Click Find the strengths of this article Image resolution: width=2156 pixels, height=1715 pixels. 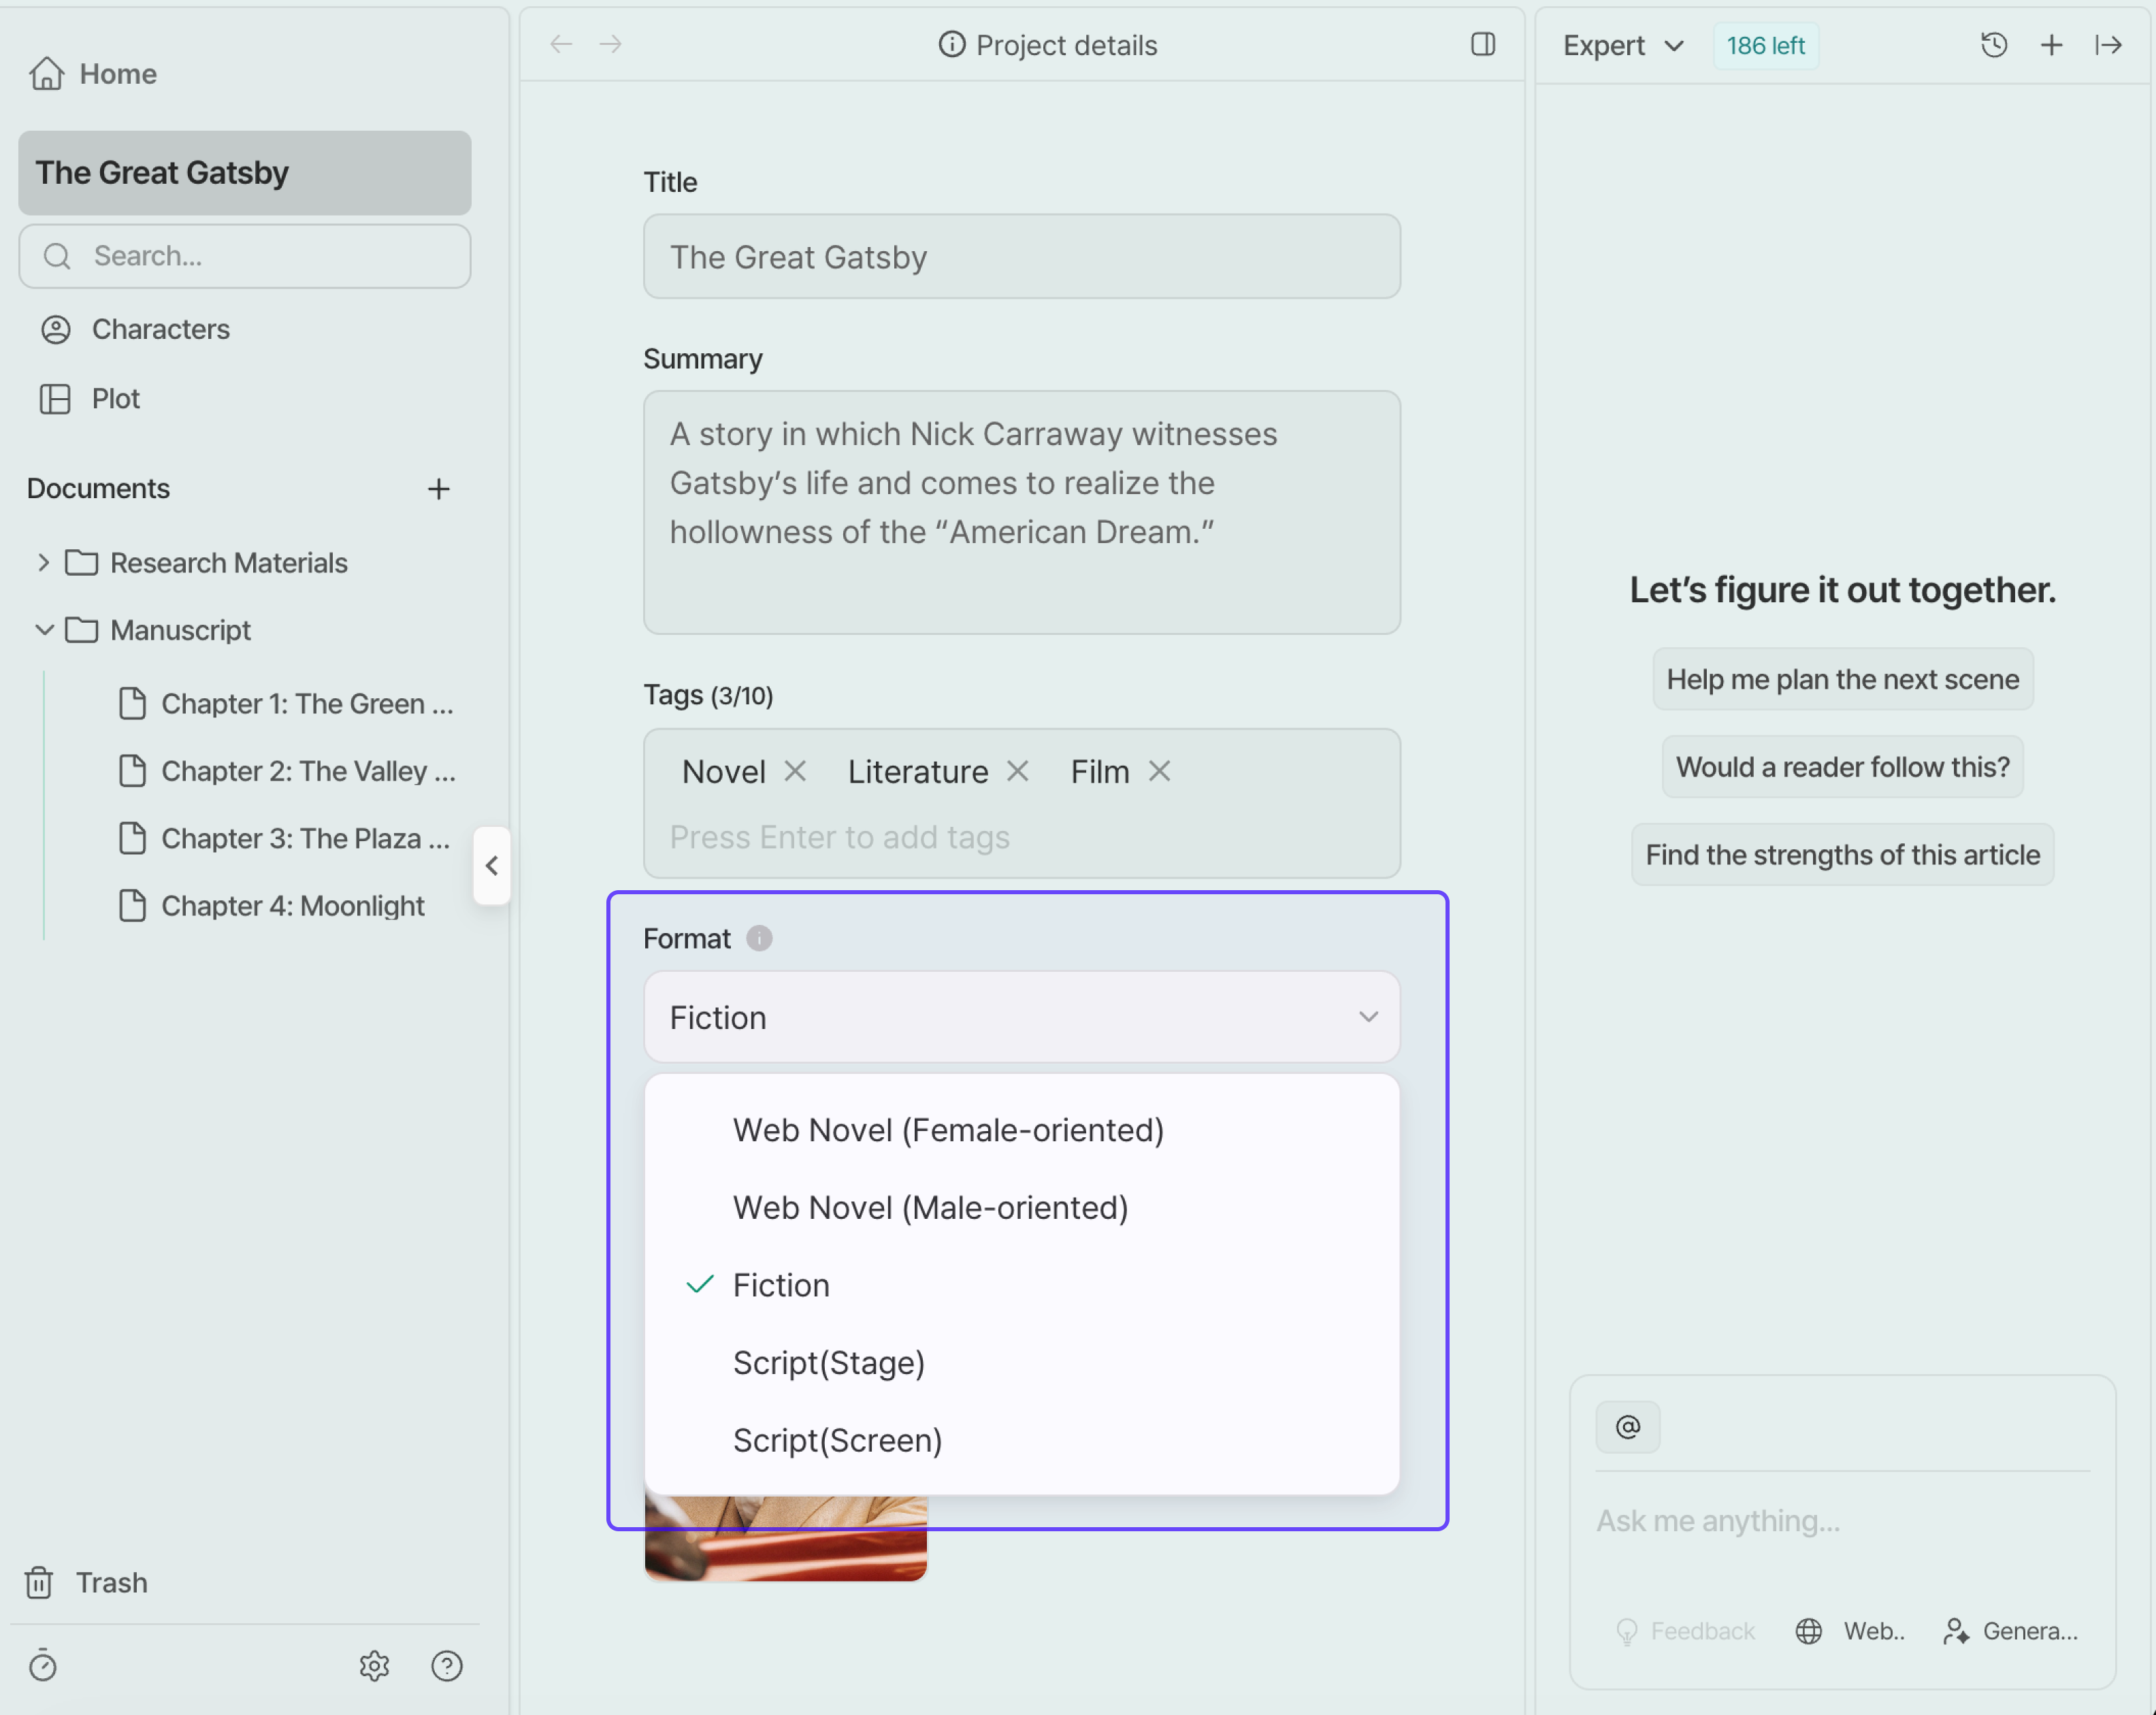(x=1843, y=855)
